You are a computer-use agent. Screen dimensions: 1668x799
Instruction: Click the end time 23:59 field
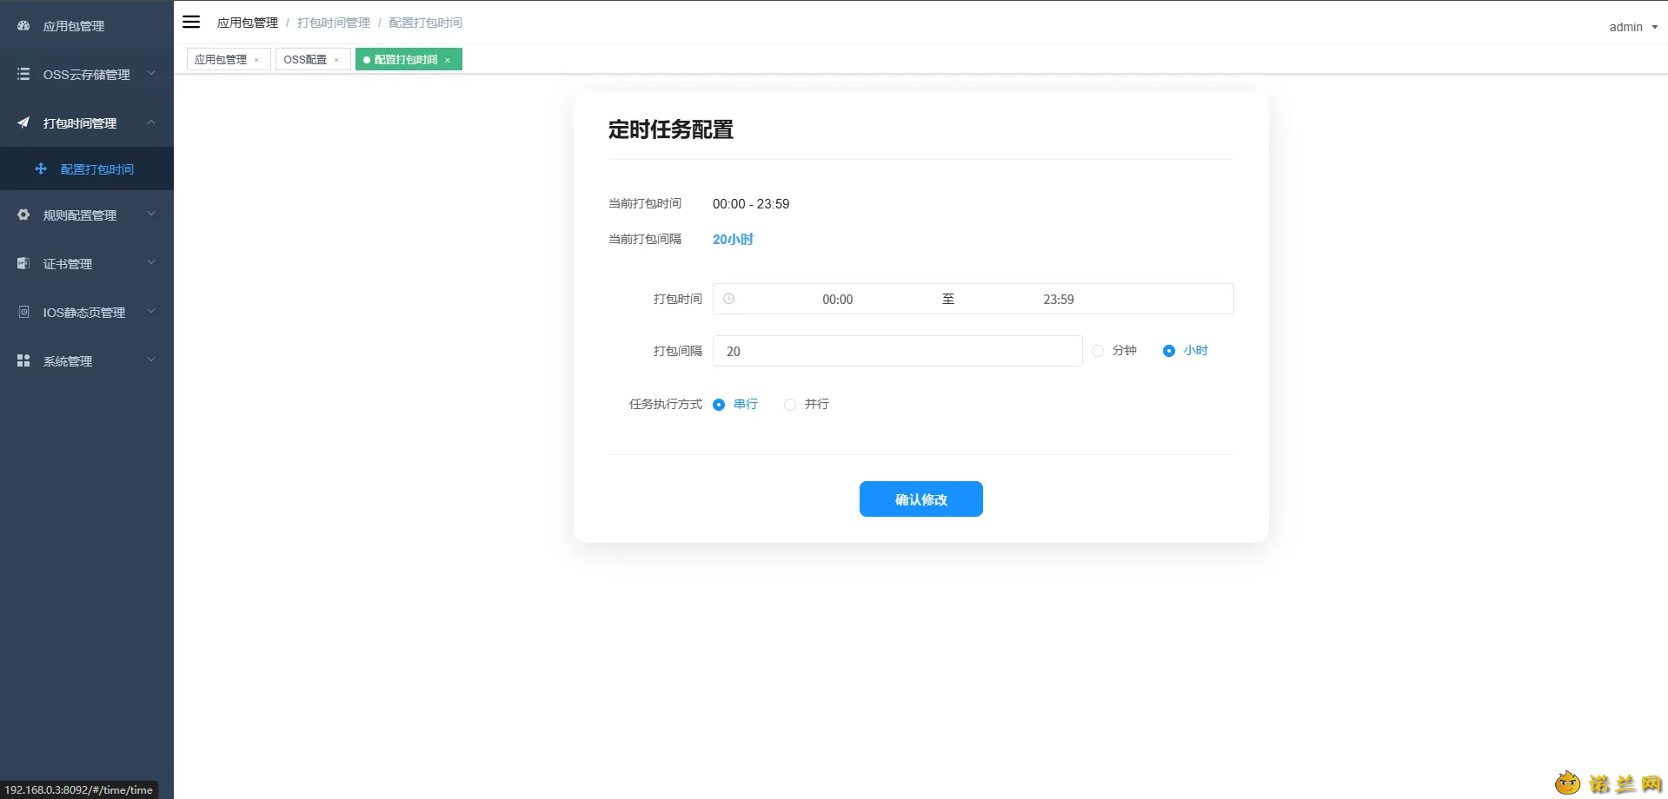click(x=1059, y=300)
